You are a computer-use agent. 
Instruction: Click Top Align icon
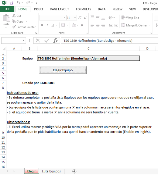click(92, 17)
